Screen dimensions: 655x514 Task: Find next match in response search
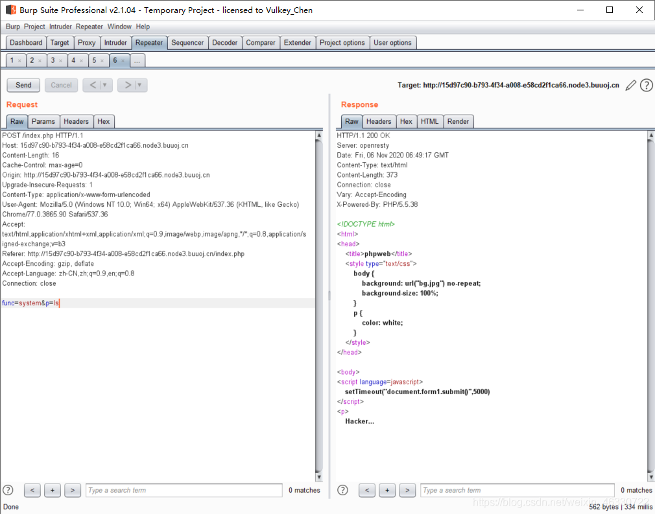pyautogui.click(x=407, y=490)
